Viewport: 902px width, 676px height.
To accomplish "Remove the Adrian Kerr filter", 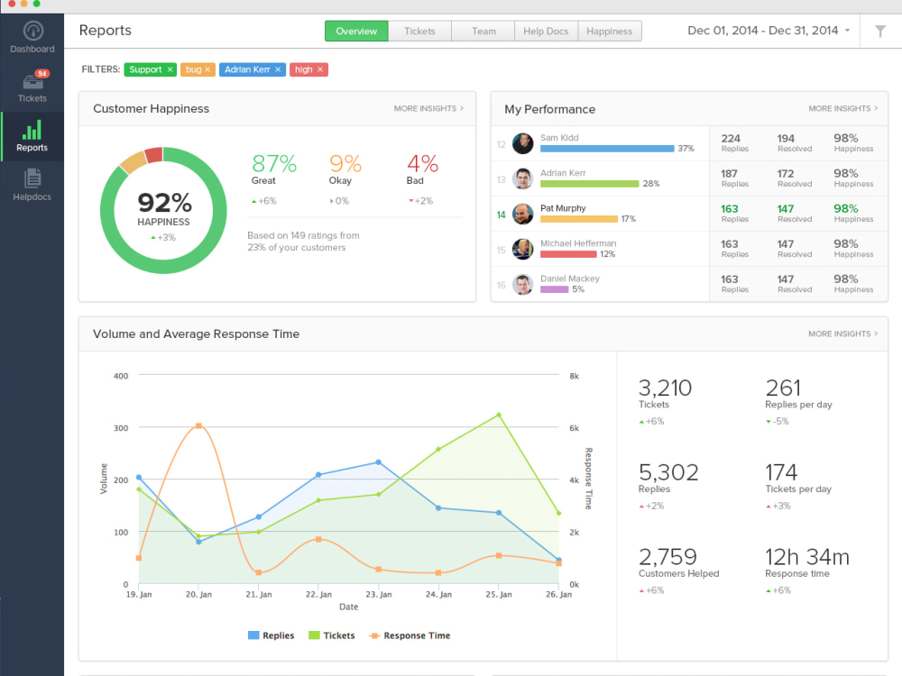I will click(276, 69).
